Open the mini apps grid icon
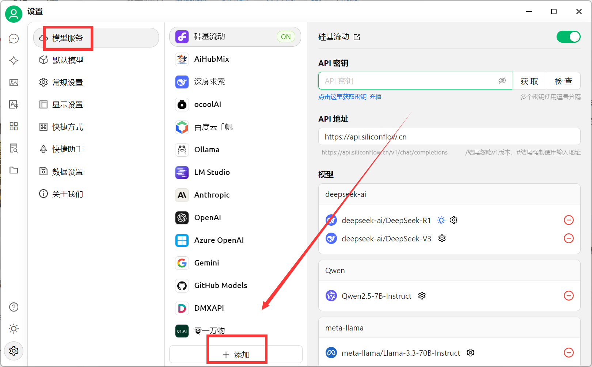Screen dimensions: 592x367 point(14,126)
